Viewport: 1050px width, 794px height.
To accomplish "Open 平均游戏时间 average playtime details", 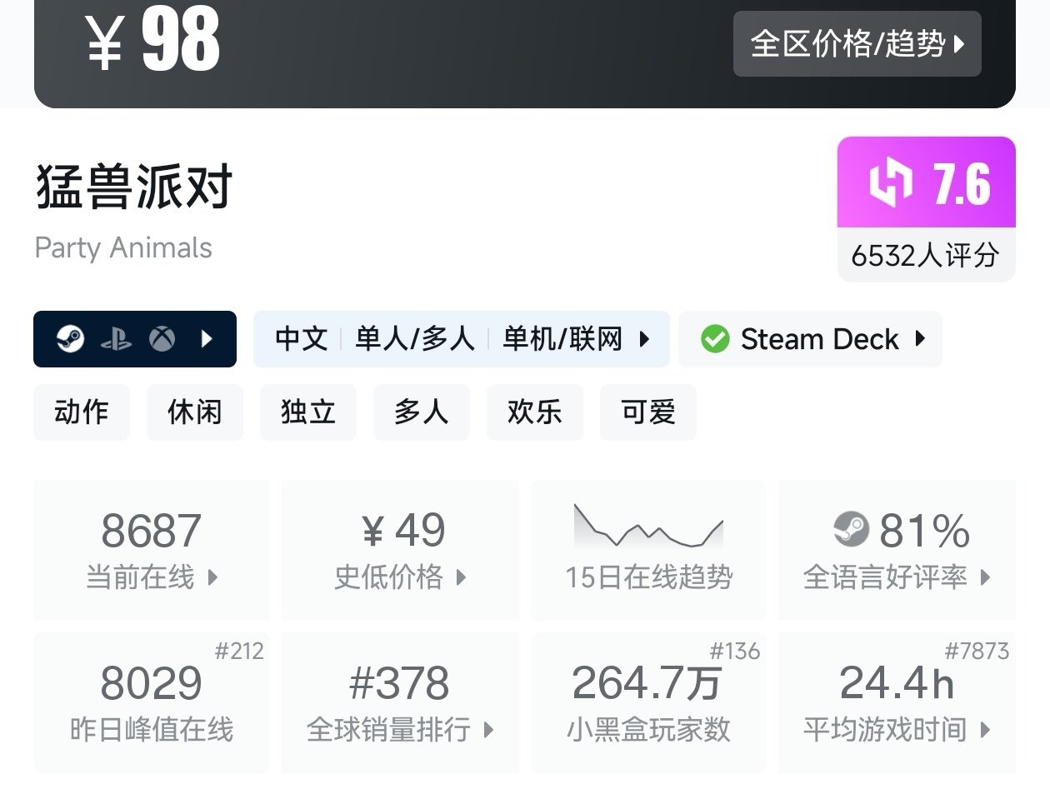I will pyautogui.click(x=897, y=702).
